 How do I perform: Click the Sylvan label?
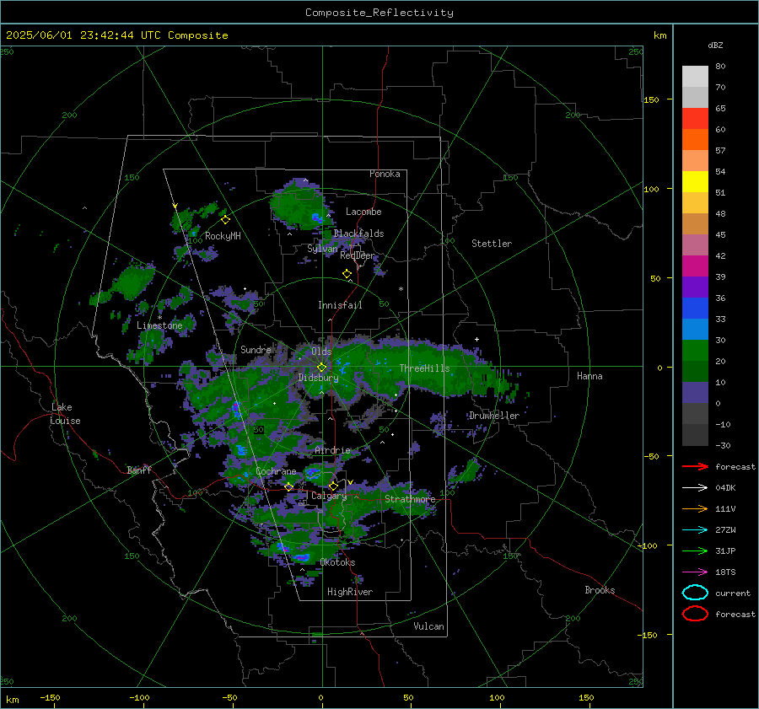tap(322, 249)
